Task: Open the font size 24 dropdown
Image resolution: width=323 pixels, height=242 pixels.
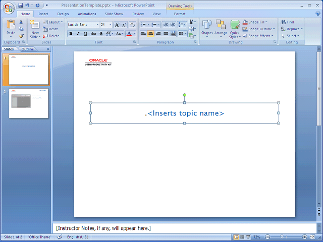Action: (x=110, y=25)
